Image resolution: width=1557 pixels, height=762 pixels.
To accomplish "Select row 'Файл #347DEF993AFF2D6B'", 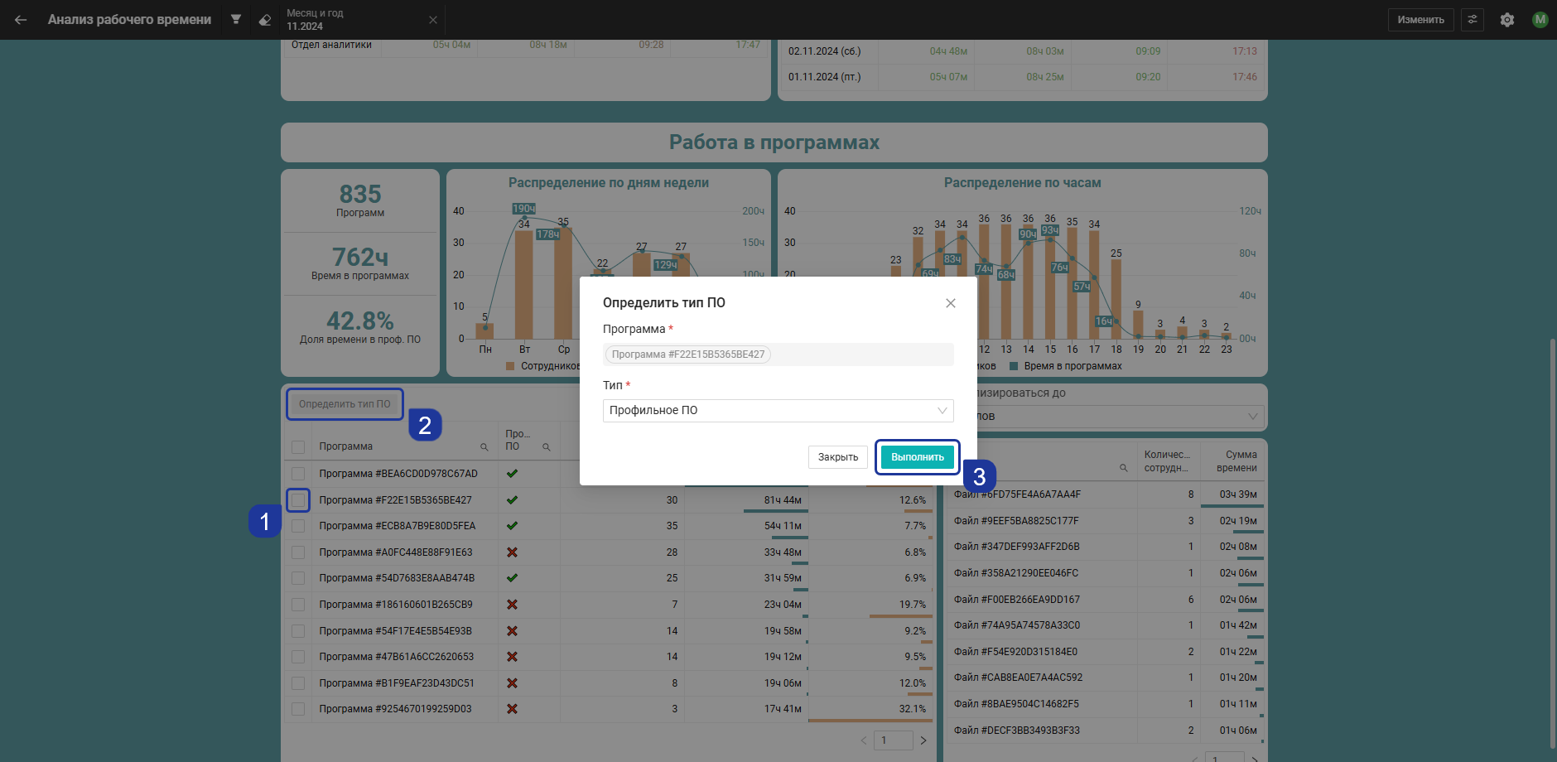I will [x=1106, y=547].
